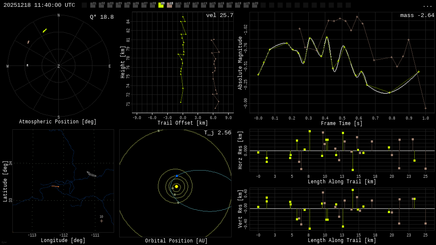Select the blue Earth dot on orbit
Viewport: 436px width, 245px height.
click(177, 176)
